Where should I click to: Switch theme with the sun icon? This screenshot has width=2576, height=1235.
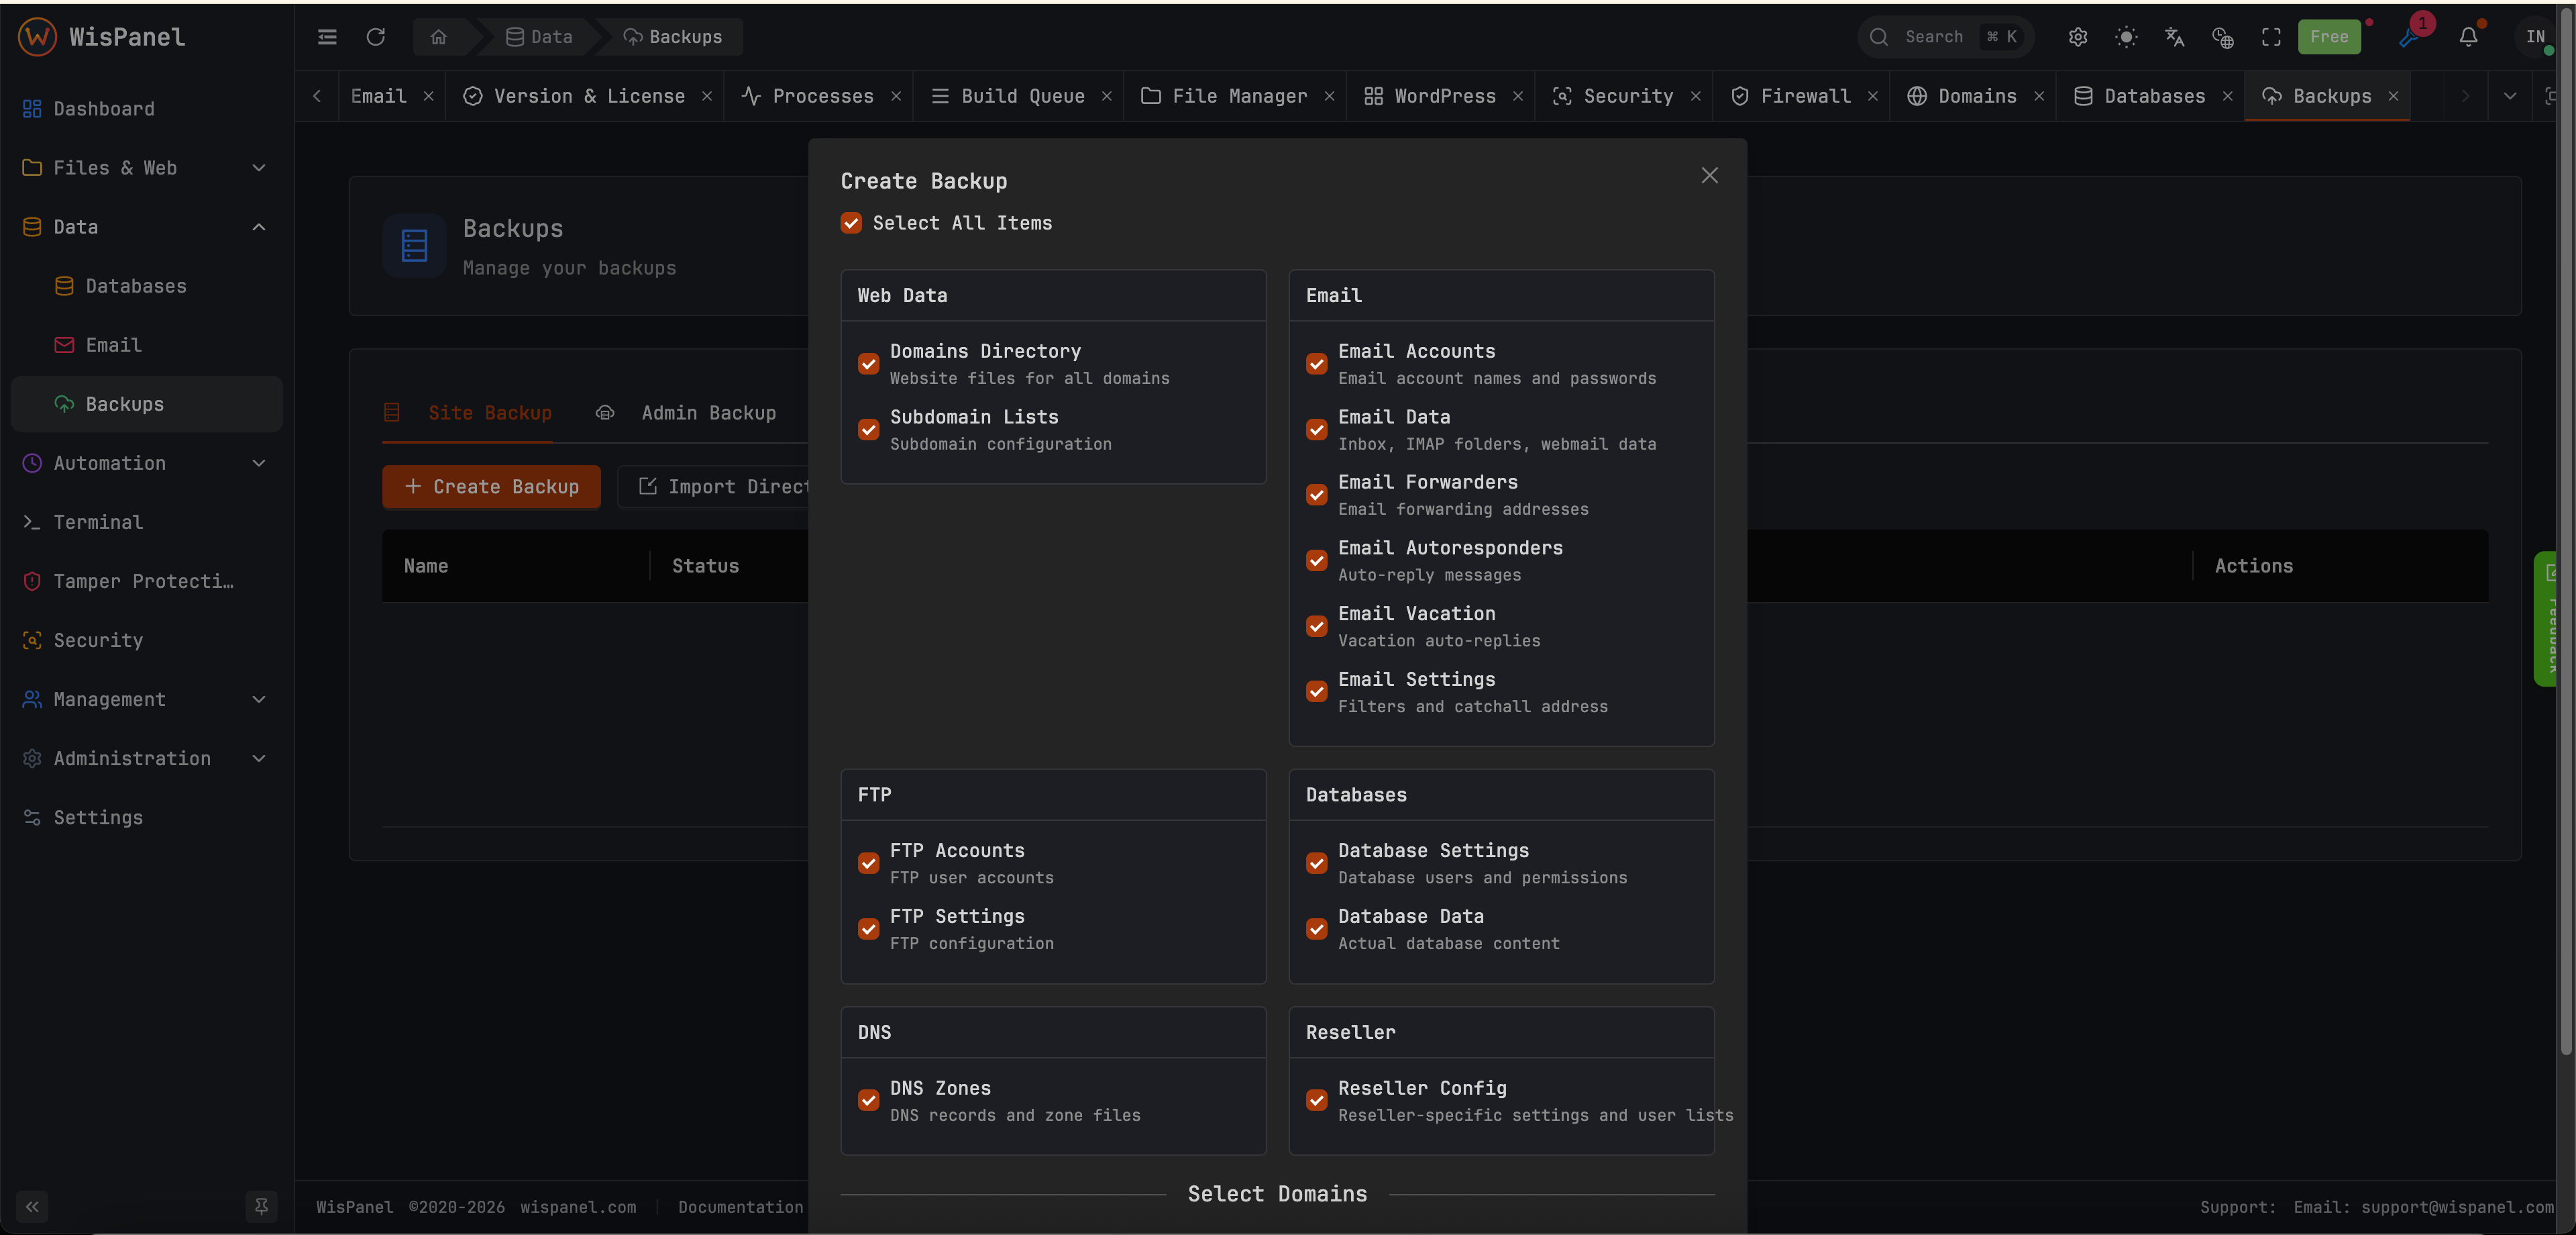click(2126, 37)
